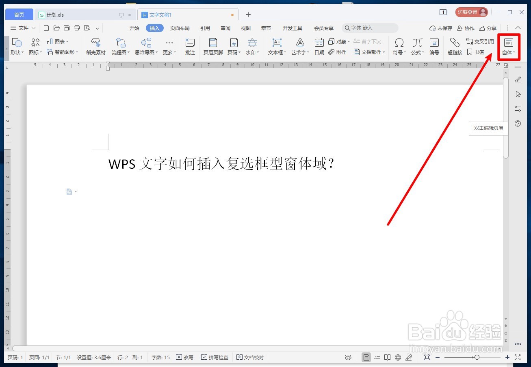Switch to the Developer Tools (开发工具) tab
Image resolution: width=531 pixels, height=367 pixels.
pos(293,28)
